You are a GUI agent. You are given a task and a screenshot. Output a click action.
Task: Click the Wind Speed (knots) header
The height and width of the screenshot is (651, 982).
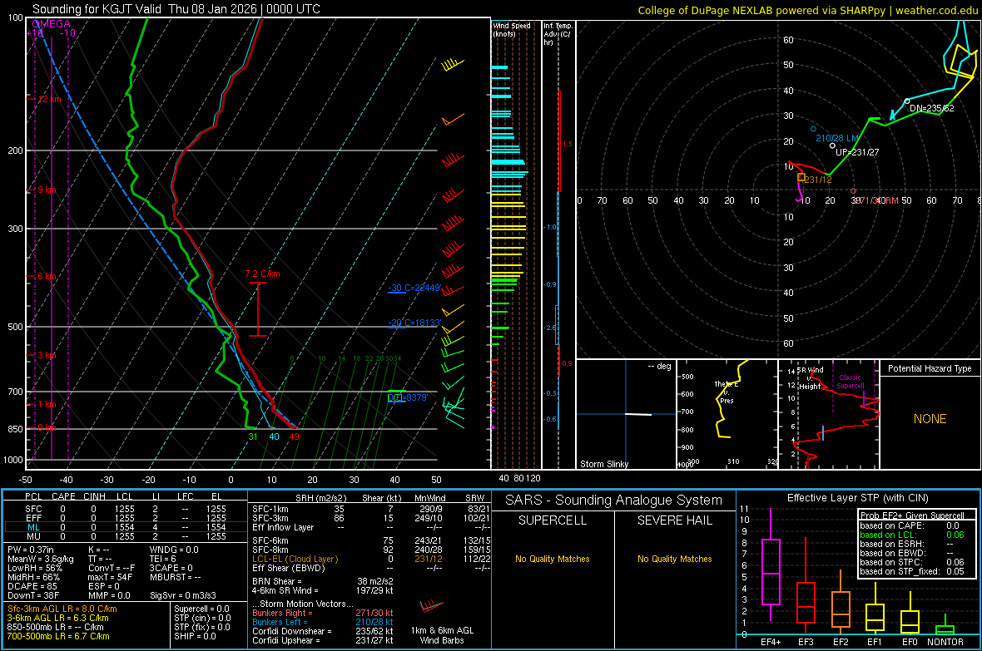(511, 29)
